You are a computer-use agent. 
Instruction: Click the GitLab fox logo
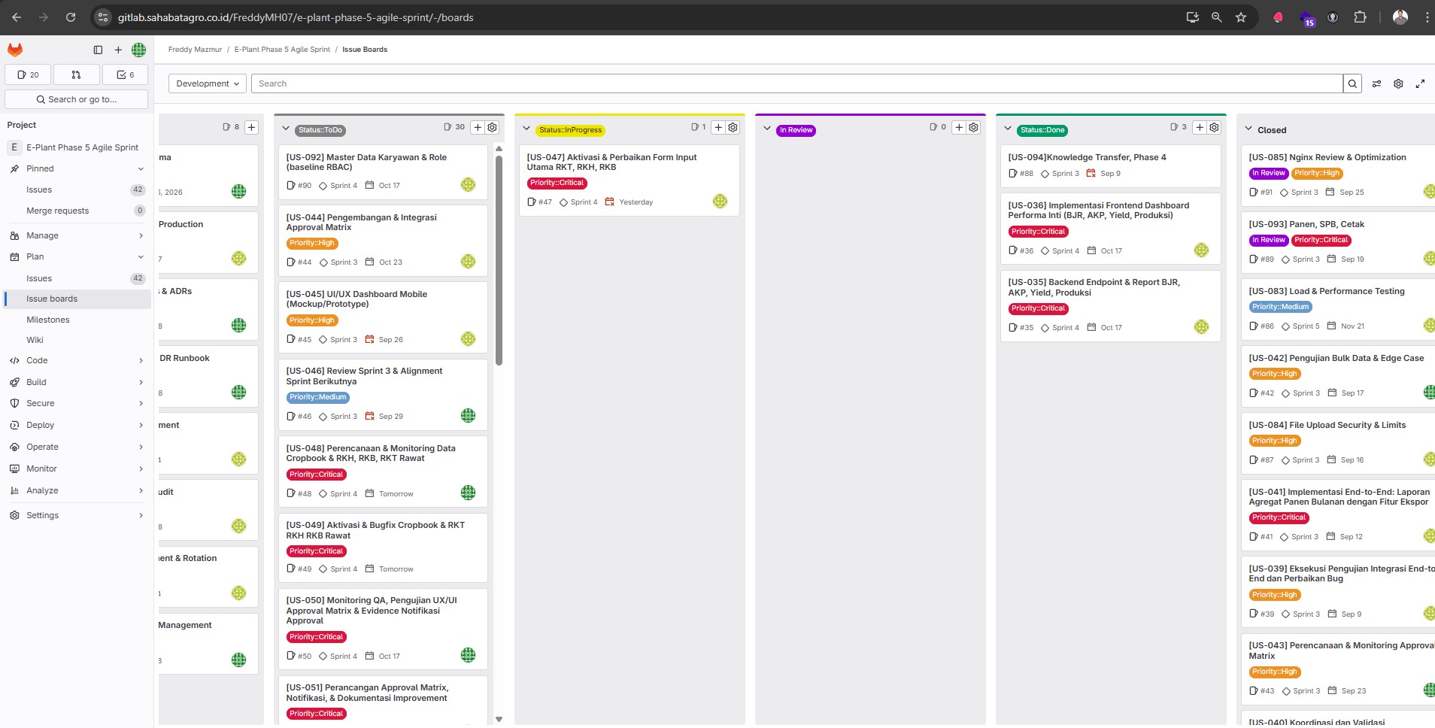[x=15, y=50]
